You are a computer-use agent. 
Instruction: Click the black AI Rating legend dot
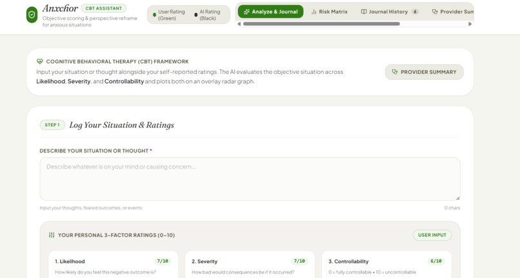click(x=195, y=15)
